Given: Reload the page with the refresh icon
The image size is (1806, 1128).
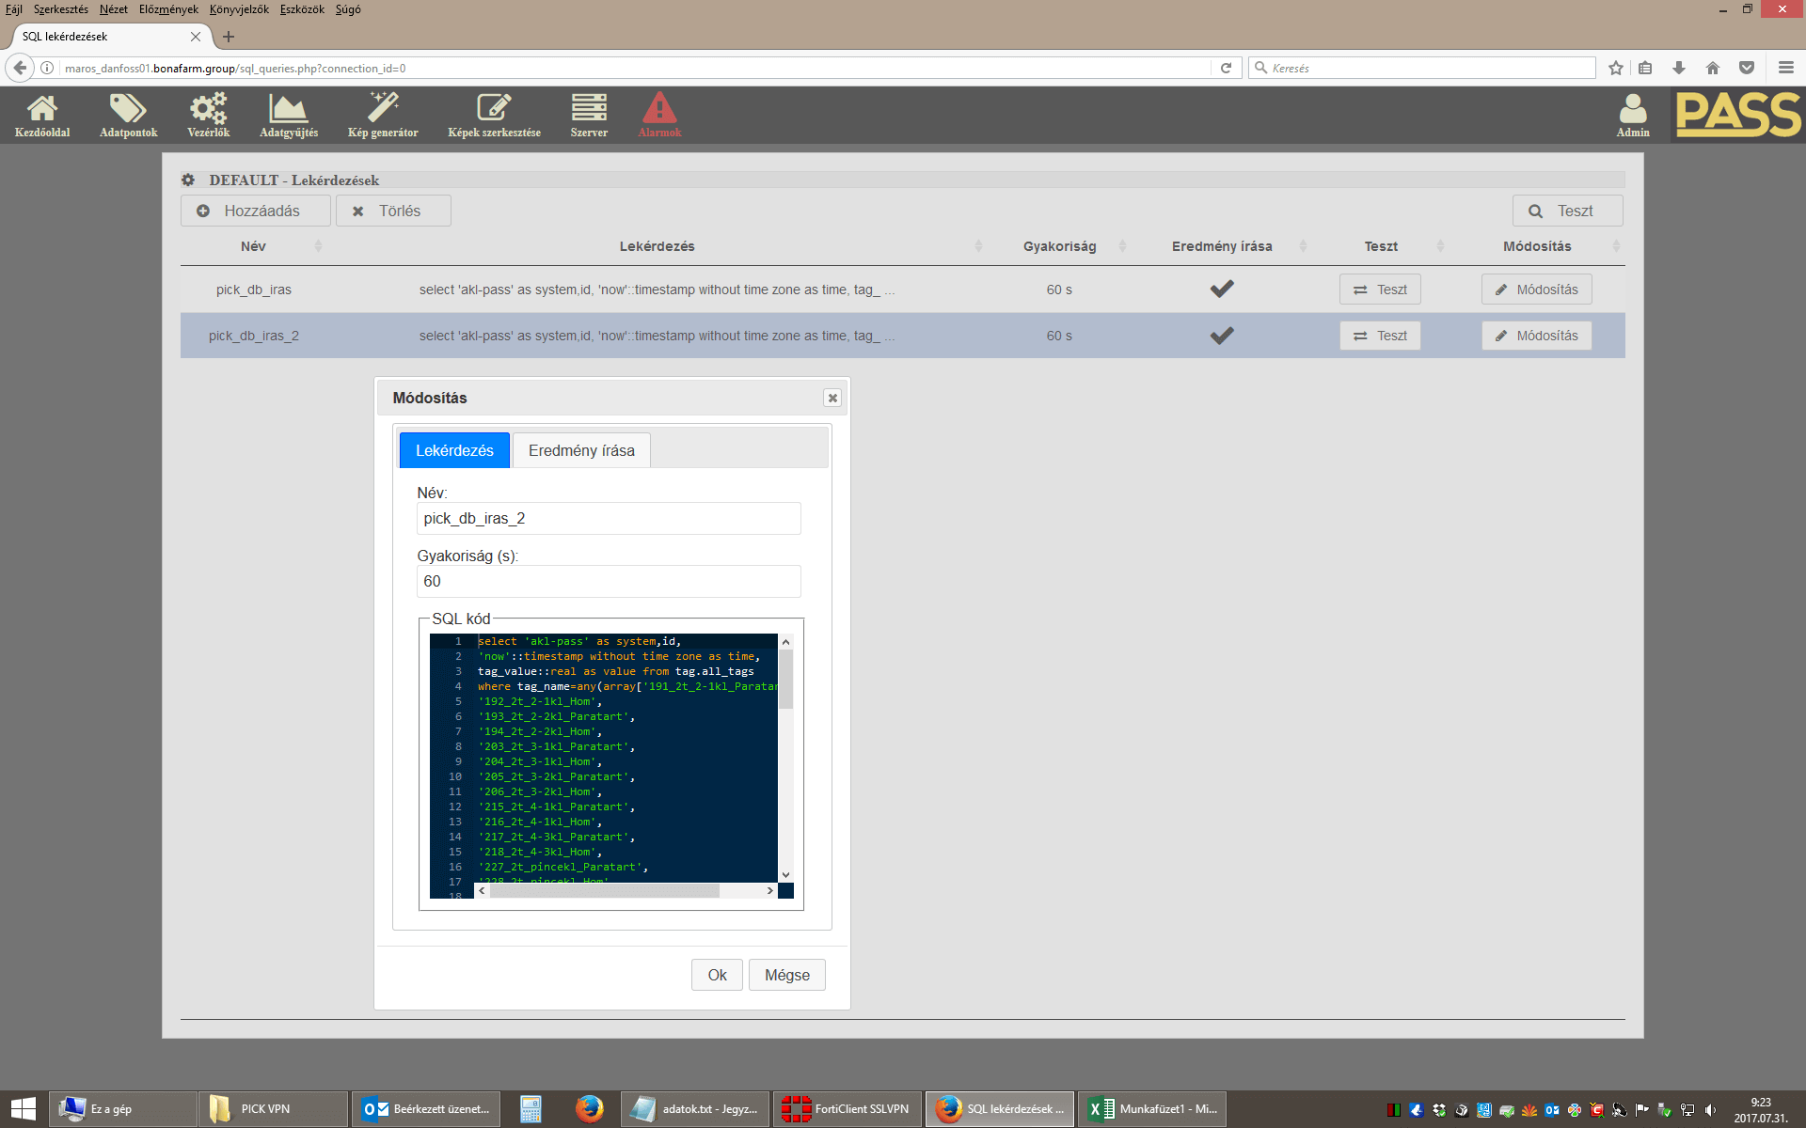Looking at the screenshot, I should tap(1226, 68).
